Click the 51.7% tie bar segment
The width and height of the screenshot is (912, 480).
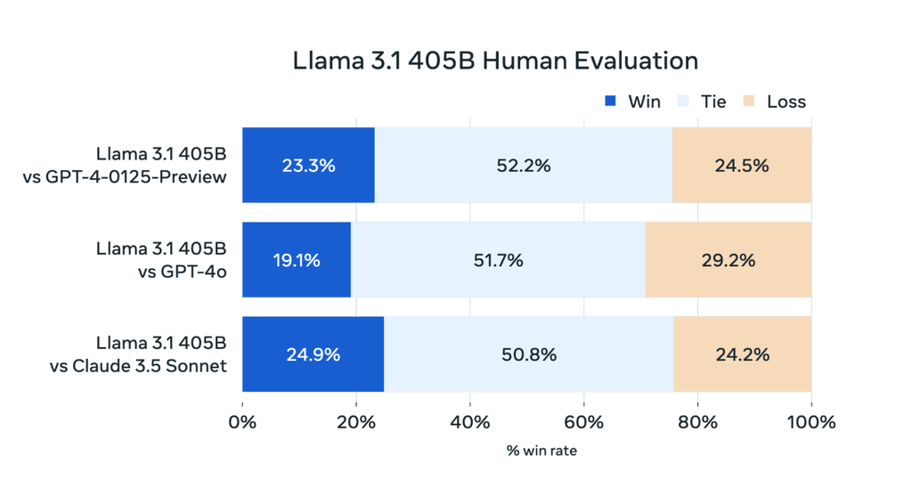[497, 260]
